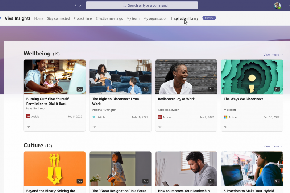
Task: Open Rediscover Joy at Work thumbnail
Action: click(186, 77)
